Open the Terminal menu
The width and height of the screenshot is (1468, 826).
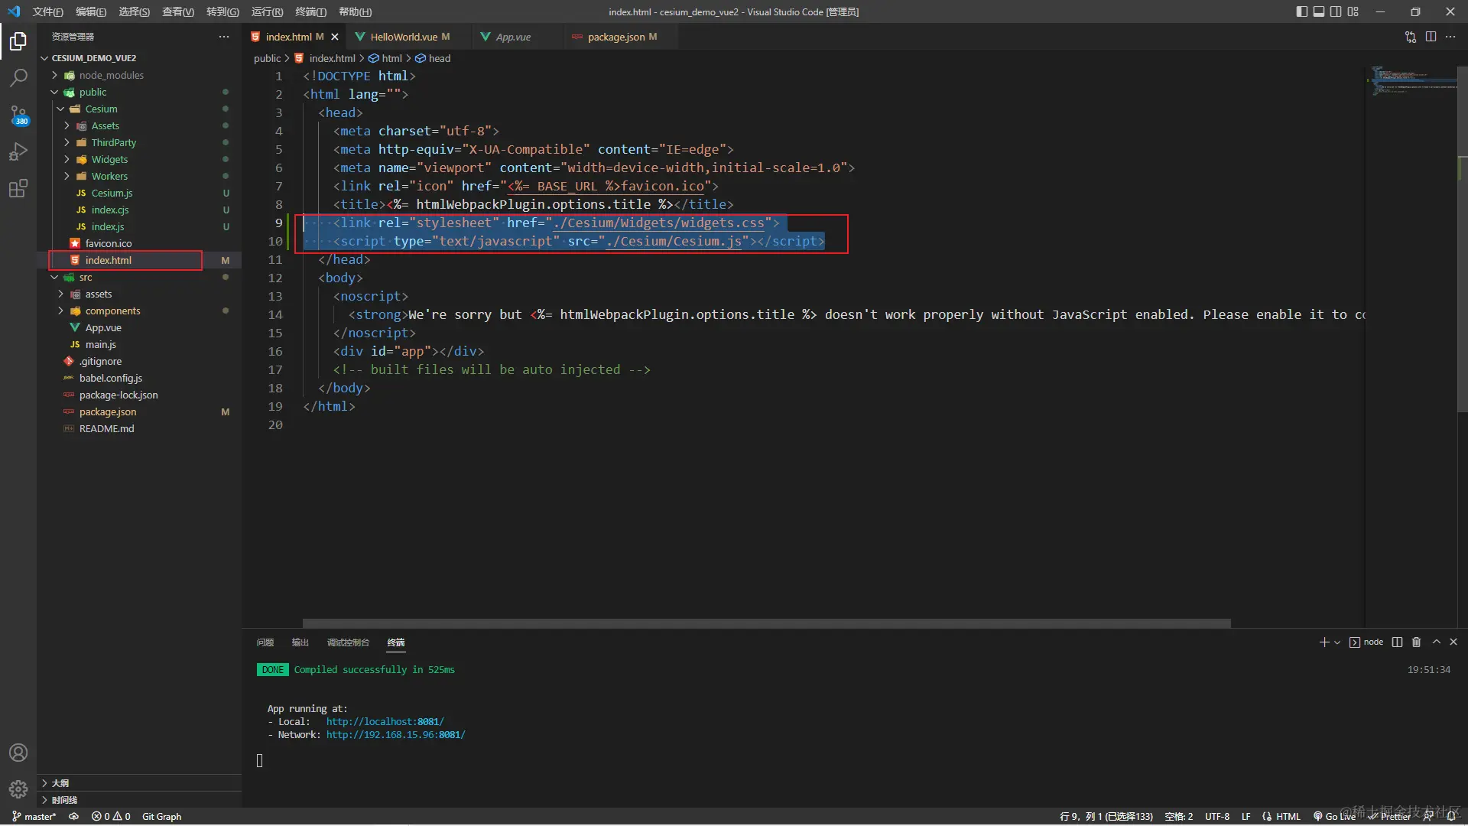pyautogui.click(x=310, y=11)
